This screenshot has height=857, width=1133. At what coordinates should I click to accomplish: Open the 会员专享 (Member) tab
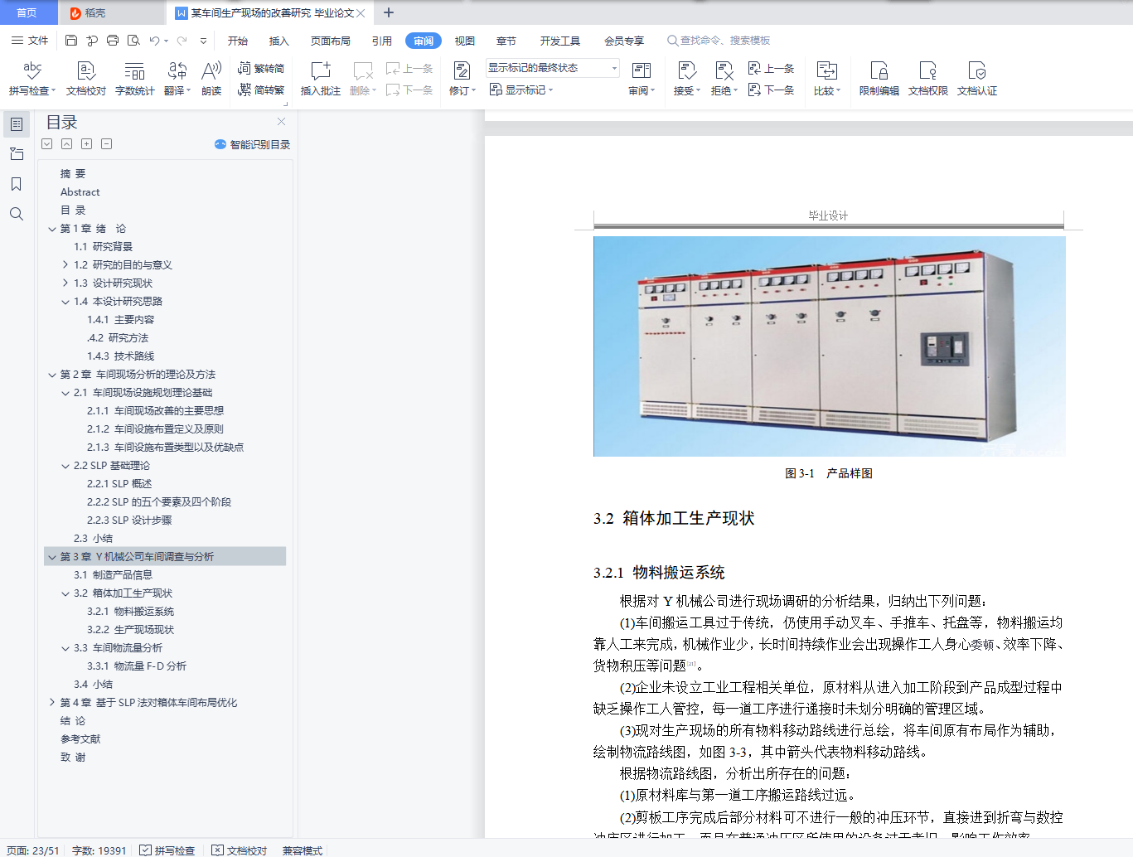tap(624, 41)
